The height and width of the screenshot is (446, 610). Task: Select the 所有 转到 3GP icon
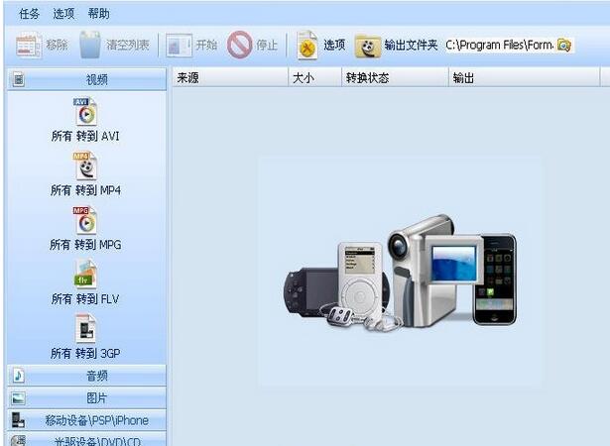[85, 329]
